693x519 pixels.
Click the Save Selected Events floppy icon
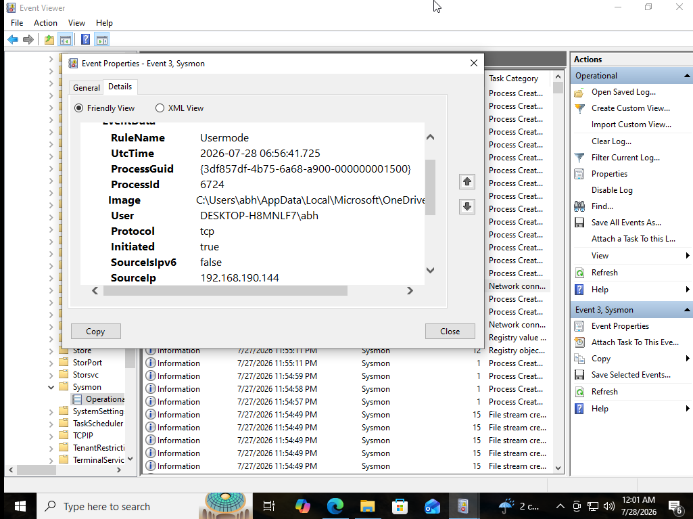[x=579, y=375]
